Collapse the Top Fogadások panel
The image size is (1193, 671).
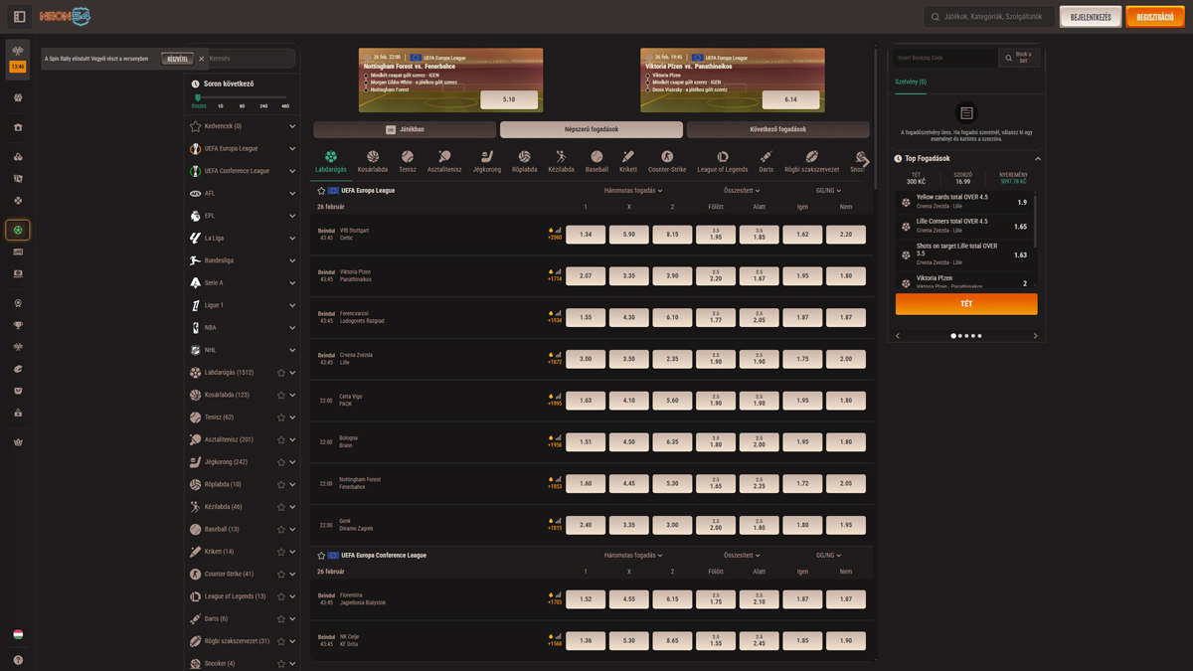[x=1037, y=159]
